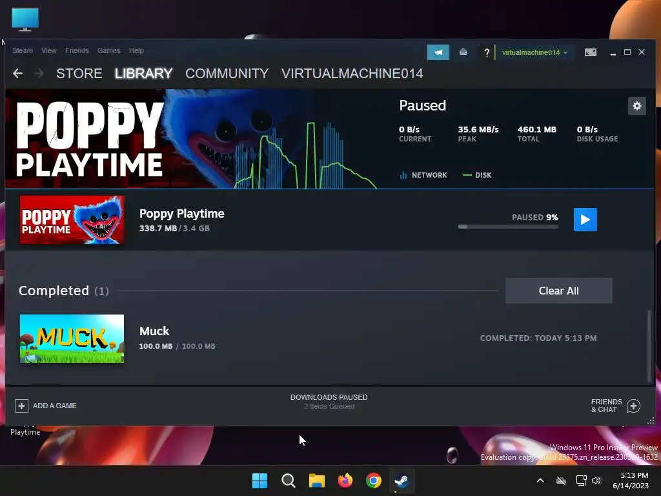Open downloads settings gear icon
This screenshot has height=496, width=661.
(636, 106)
